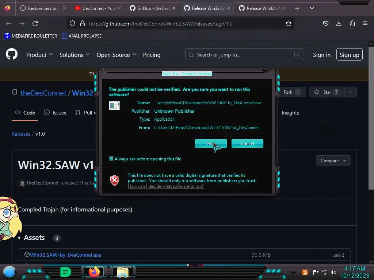Cancel the Open File security warning
374x280 pixels.
(x=247, y=143)
